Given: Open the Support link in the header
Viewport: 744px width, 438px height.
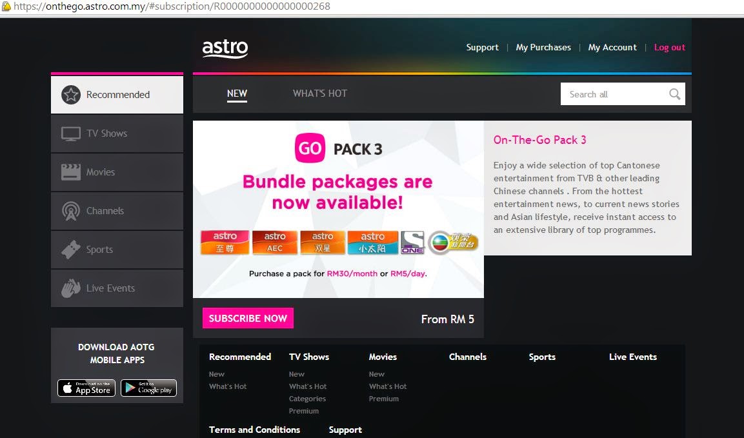Looking at the screenshot, I should [482, 48].
